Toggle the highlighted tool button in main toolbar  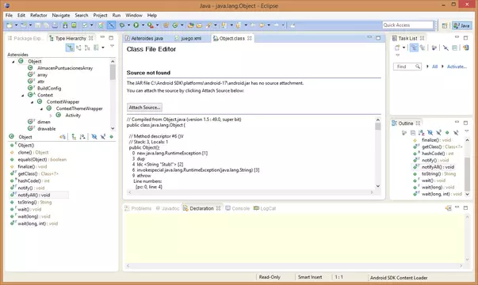pos(111,25)
